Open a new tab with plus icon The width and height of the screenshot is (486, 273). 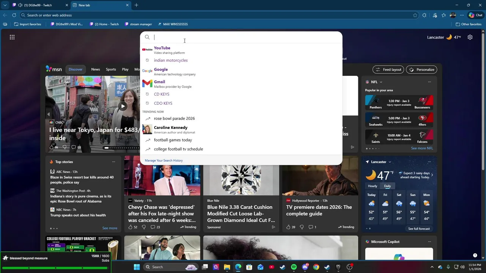pyautogui.click(x=136, y=5)
